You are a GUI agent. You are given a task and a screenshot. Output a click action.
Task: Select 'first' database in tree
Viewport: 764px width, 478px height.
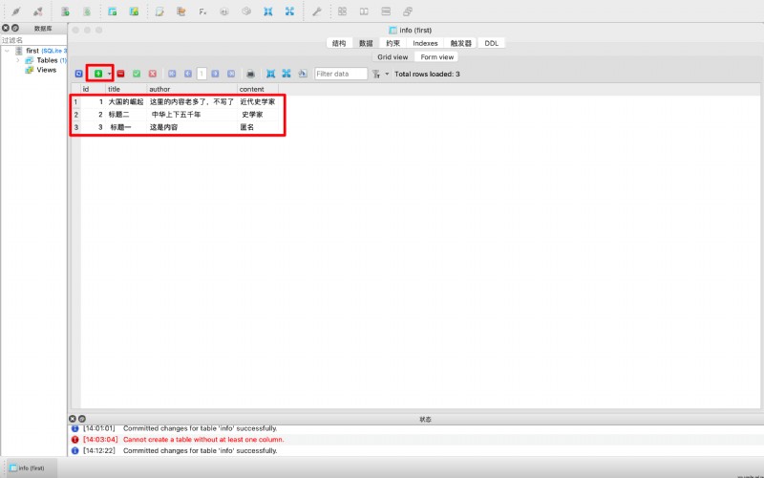pos(32,51)
